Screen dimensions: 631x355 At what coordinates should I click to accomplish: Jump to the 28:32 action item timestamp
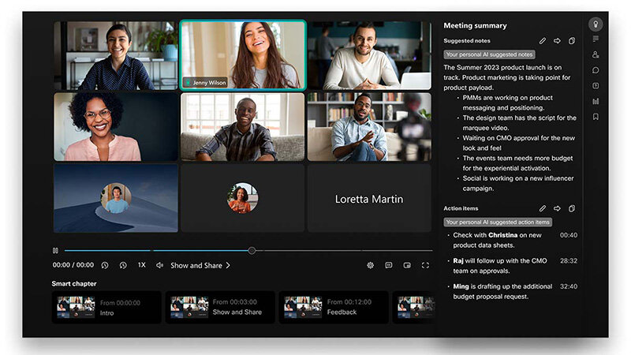coord(569,261)
